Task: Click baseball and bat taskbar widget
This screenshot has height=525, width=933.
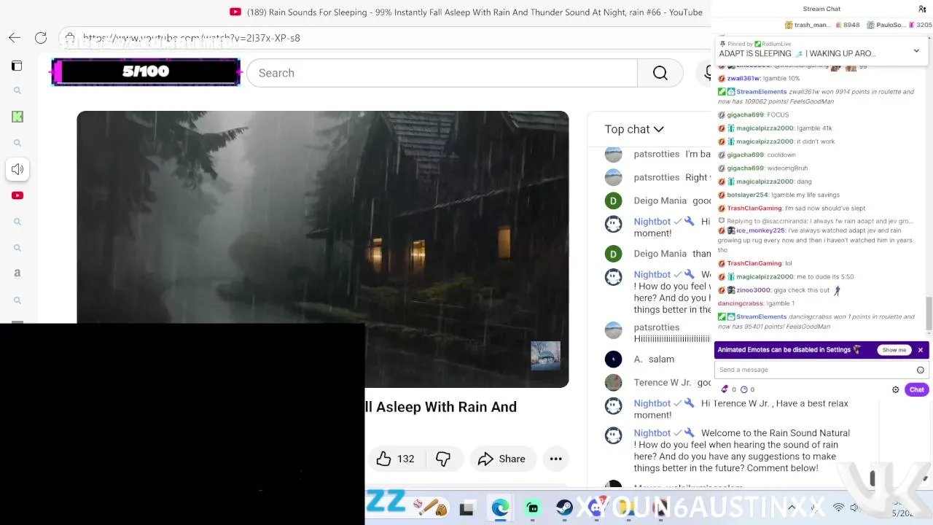Action: [430, 507]
